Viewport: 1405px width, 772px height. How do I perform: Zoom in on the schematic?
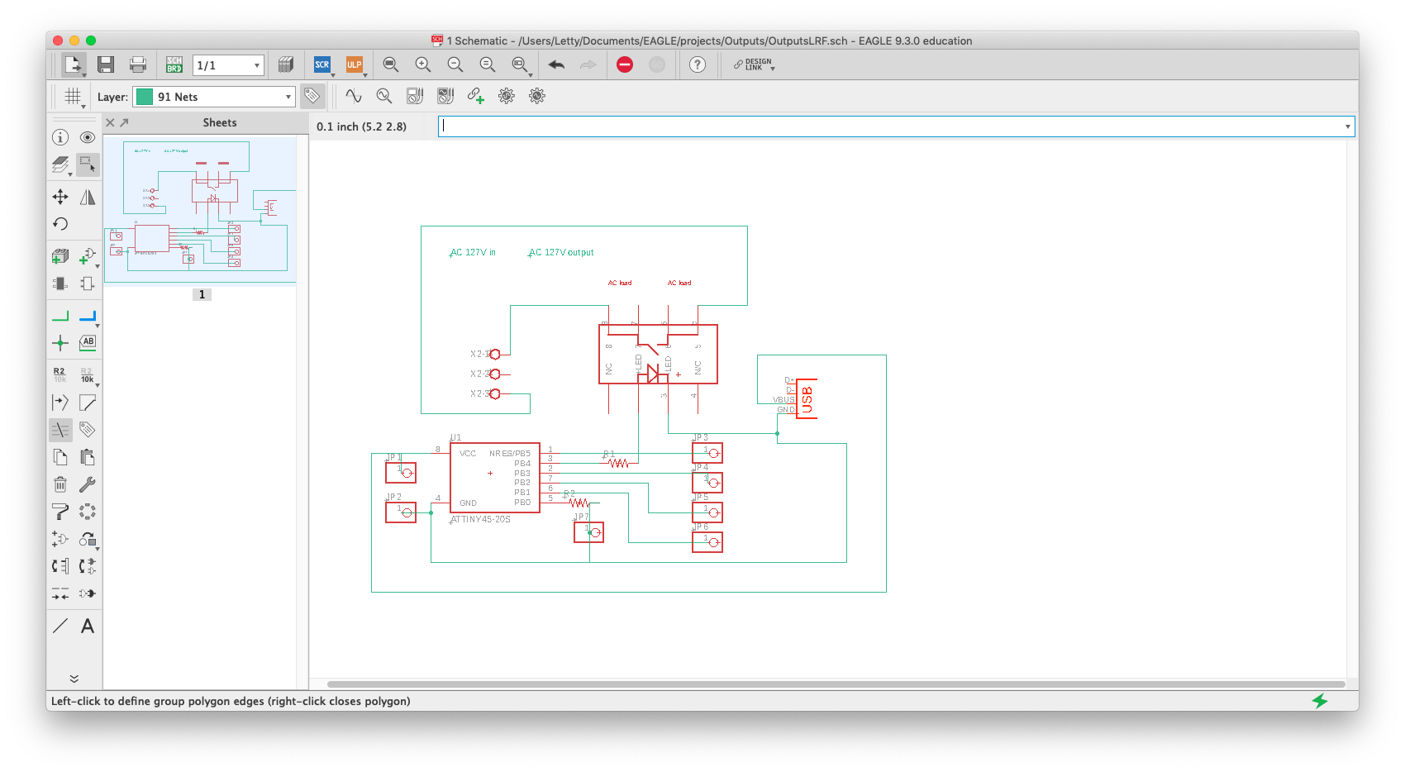pyautogui.click(x=423, y=64)
